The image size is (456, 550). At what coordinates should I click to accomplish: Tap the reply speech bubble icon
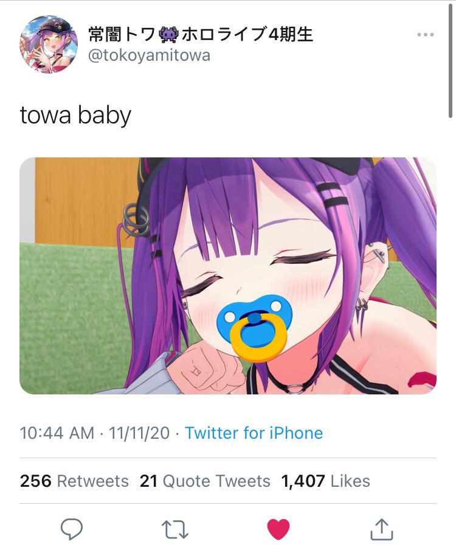click(x=72, y=529)
